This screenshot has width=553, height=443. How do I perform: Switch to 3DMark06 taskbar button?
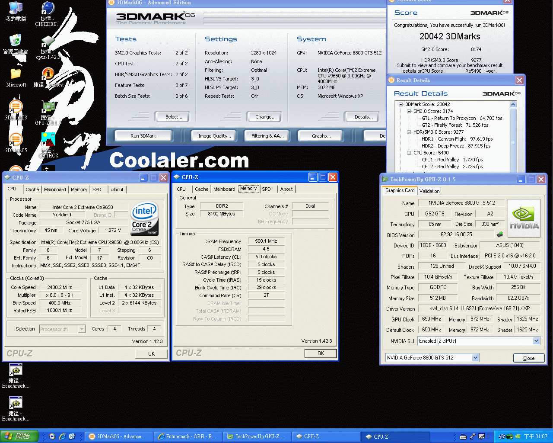[x=118, y=437]
